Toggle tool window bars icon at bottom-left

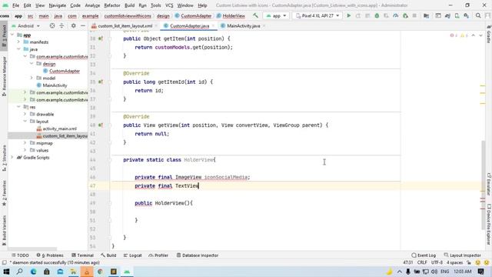(4, 262)
